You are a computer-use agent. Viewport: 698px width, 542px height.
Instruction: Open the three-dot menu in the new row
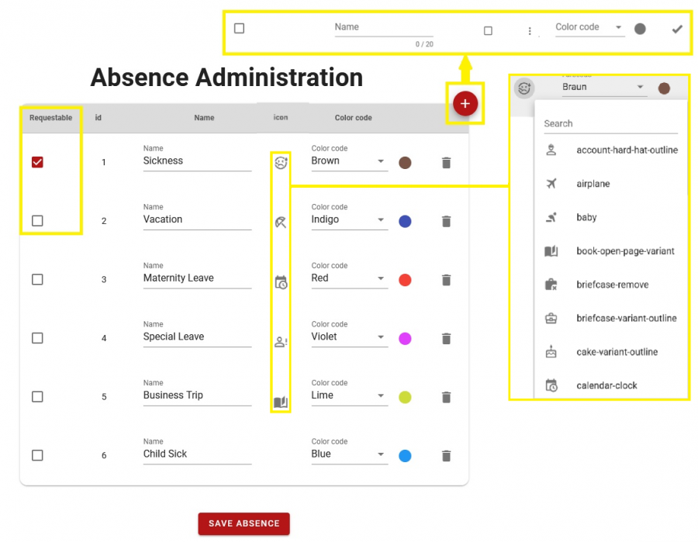pyautogui.click(x=529, y=29)
